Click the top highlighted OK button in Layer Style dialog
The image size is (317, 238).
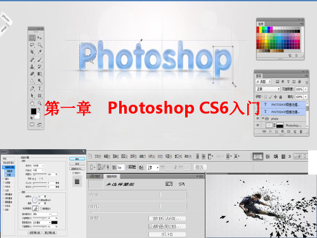pyautogui.click(x=77, y=159)
